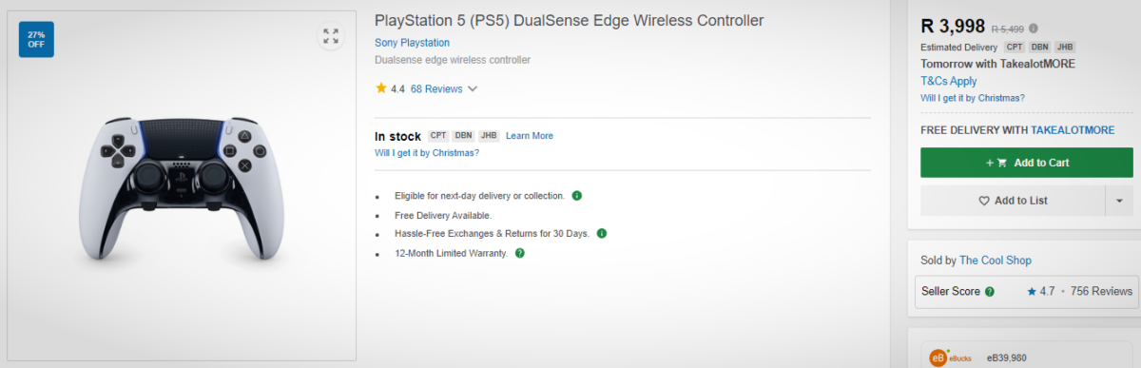This screenshot has width=1141, height=368.
Task: Click the Add to List button
Action: (1013, 201)
